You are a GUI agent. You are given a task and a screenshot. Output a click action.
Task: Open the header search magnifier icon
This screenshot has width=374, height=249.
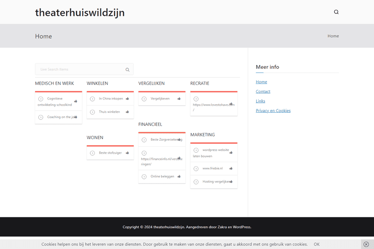[336, 12]
